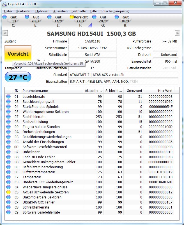The width and height of the screenshot is (184, 225).
Task: Select the Befehlszeitüberschreitung parameter name
Action: (x=43, y=167)
